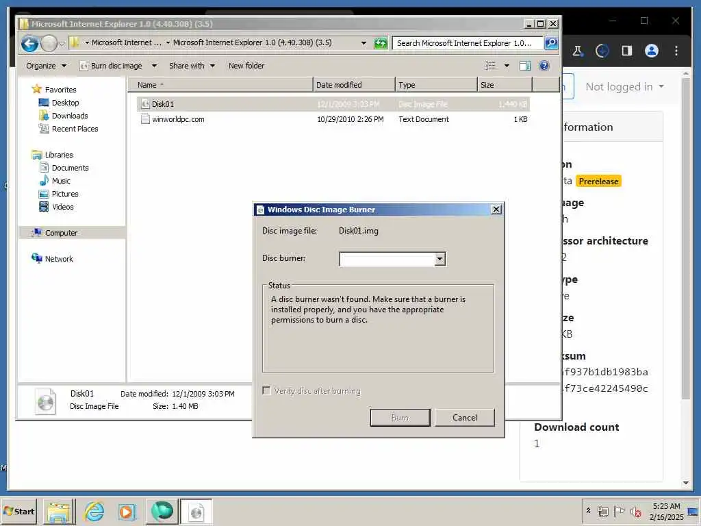This screenshot has width=701, height=526.
Task: Refresh the Explorer folder view
Action: 381,43
